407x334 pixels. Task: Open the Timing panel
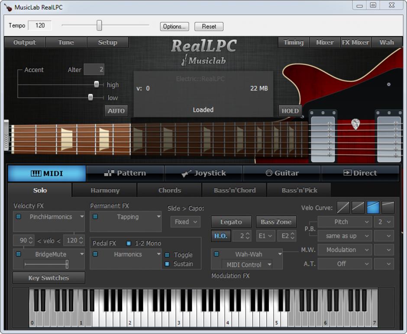coord(294,42)
